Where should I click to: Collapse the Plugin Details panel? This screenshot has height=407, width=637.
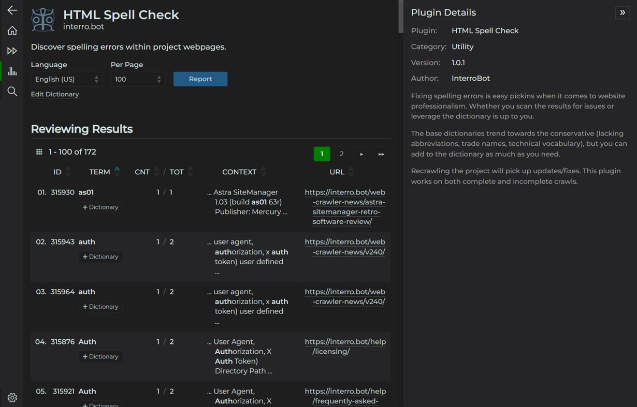(x=622, y=12)
